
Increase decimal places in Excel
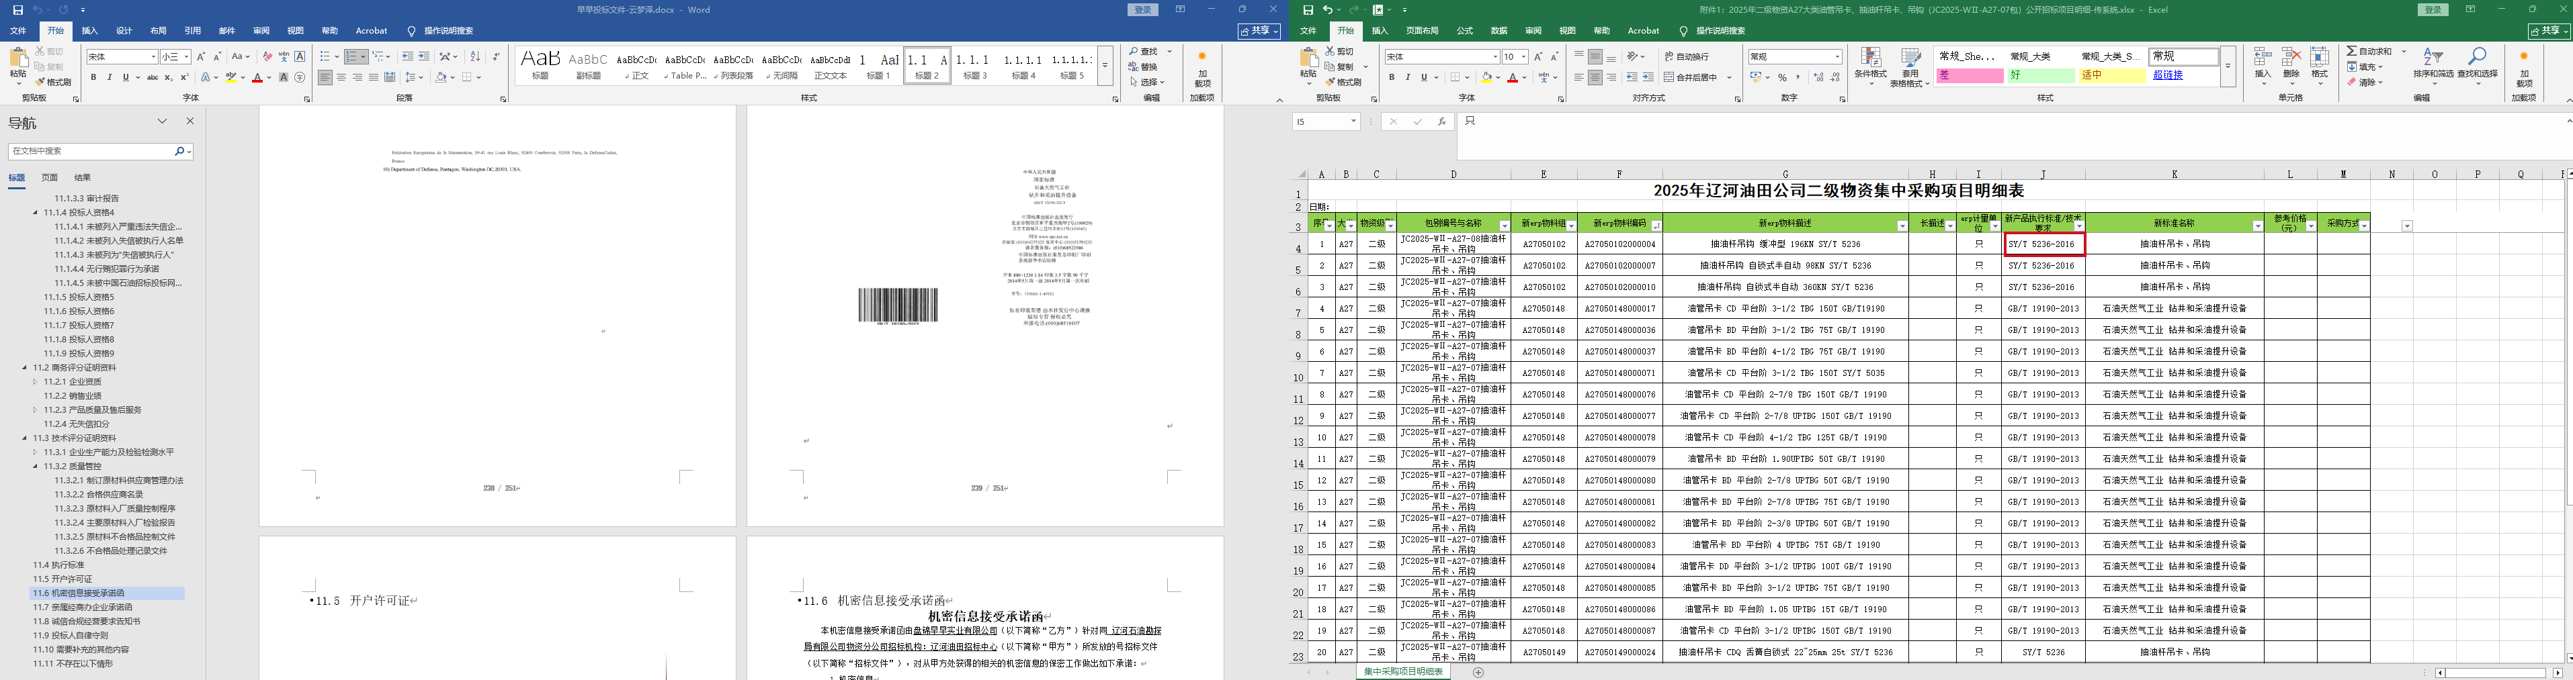tap(1818, 77)
